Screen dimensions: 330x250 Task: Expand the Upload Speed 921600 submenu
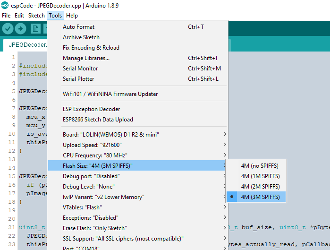pyautogui.click(x=138, y=145)
